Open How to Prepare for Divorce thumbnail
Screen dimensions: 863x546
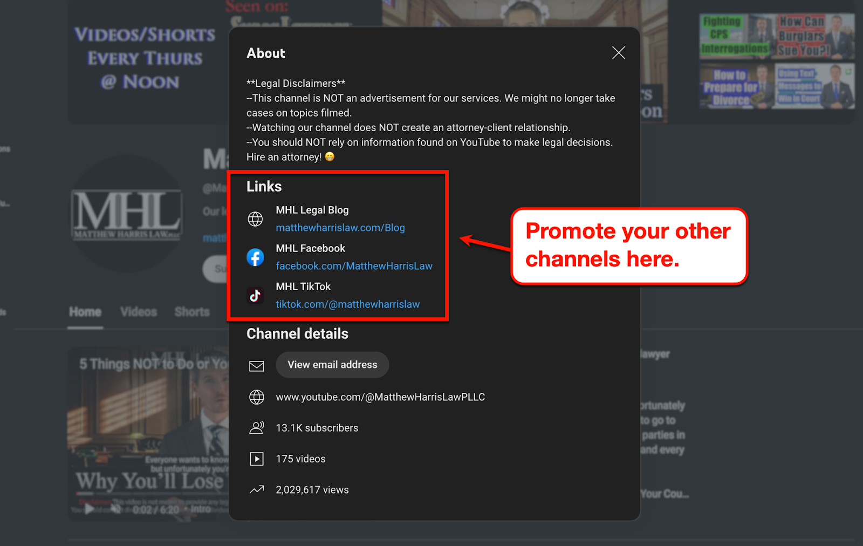737,86
